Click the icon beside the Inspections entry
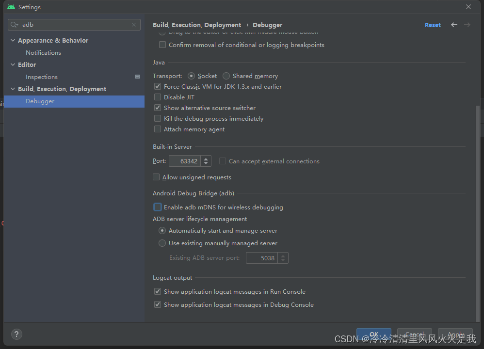 click(137, 77)
